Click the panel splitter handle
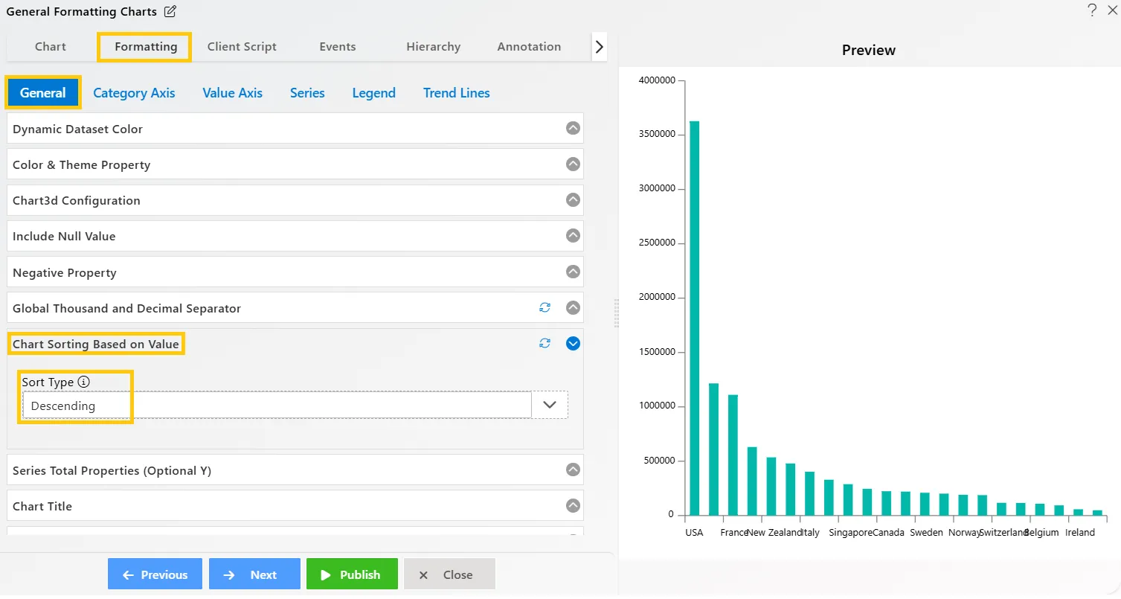The height and width of the screenshot is (599, 1121). (616, 313)
